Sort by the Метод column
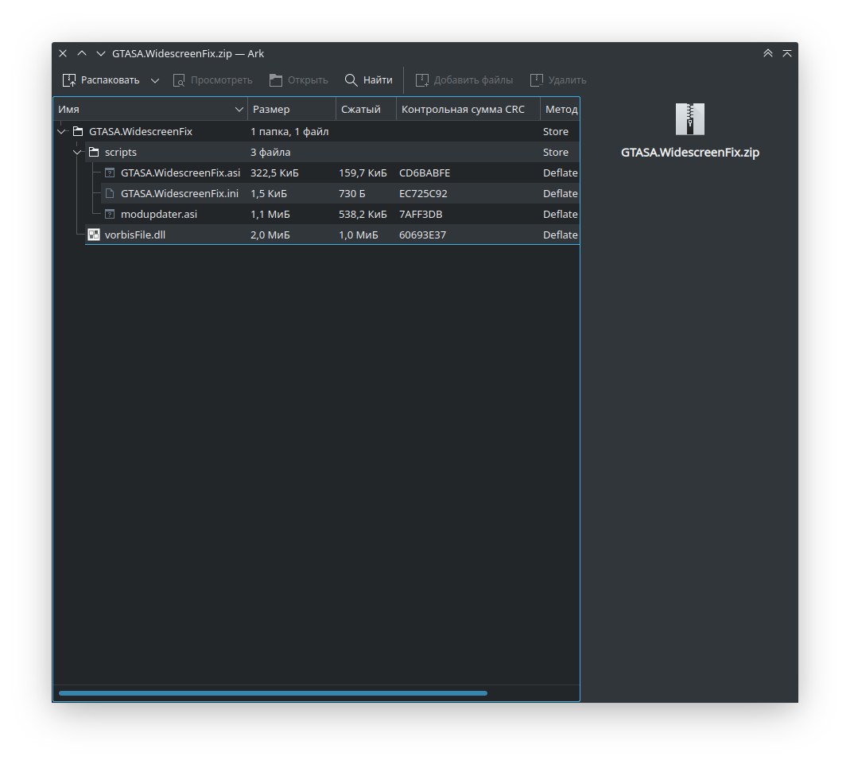 click(560, 109)
